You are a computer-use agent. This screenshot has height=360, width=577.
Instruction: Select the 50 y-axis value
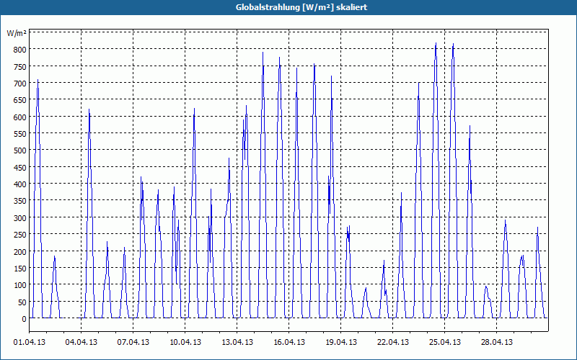click(x=22, y=302)
